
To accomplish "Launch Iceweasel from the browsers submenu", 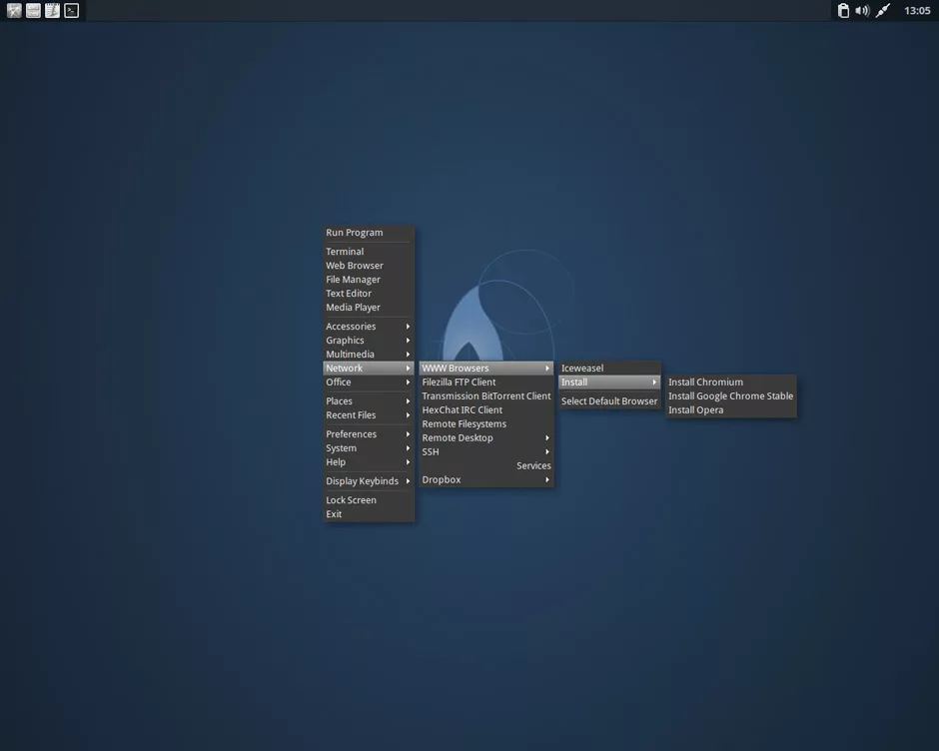I will (609, 369).
